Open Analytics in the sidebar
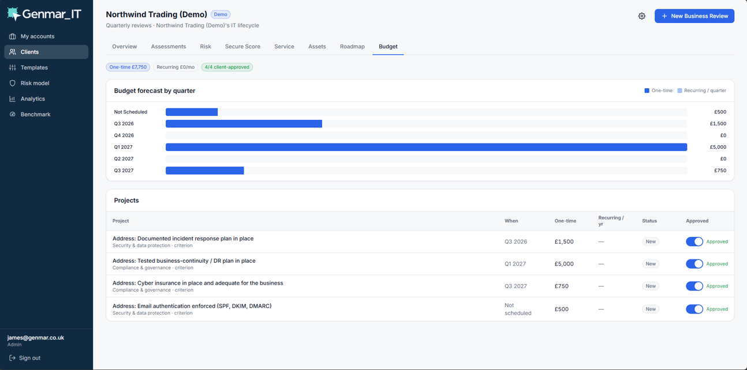747x370 pixels. click(46, 99)
